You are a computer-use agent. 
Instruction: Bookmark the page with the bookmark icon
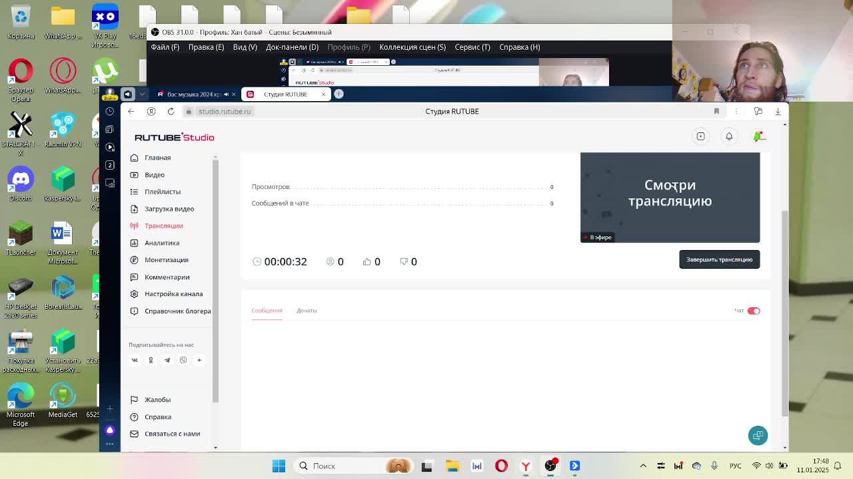click(716, 111)
